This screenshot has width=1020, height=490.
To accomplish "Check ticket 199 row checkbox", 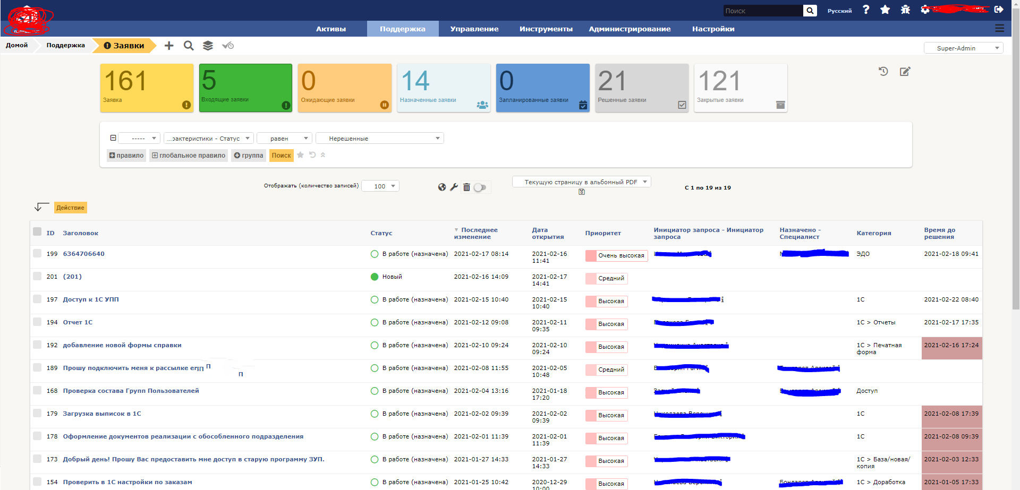I will (x=37, y=253).
